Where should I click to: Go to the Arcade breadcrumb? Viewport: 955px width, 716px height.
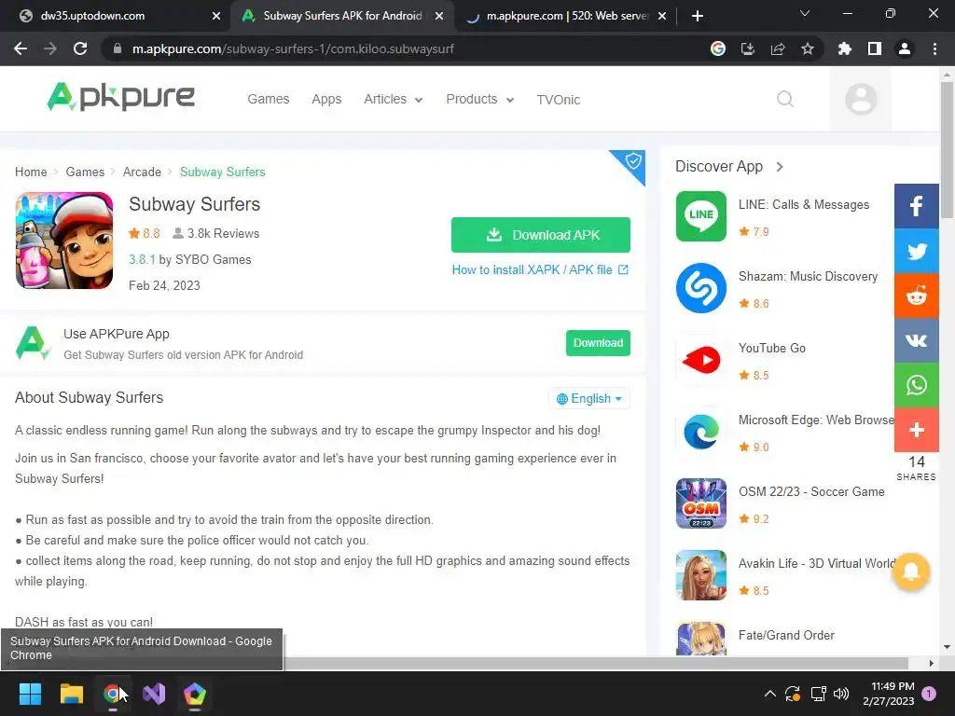[x=142, y=172]
